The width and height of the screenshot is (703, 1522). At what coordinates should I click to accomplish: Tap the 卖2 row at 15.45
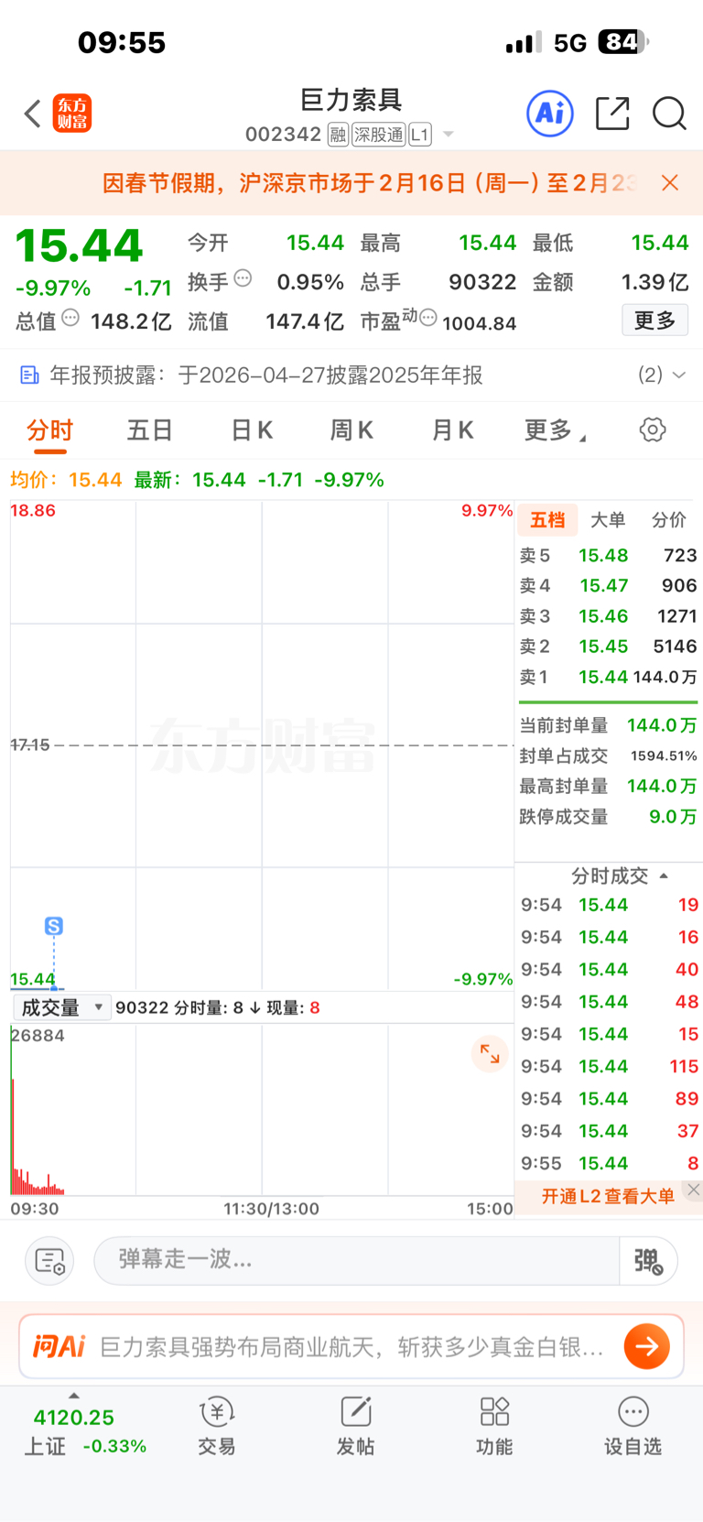609,647
